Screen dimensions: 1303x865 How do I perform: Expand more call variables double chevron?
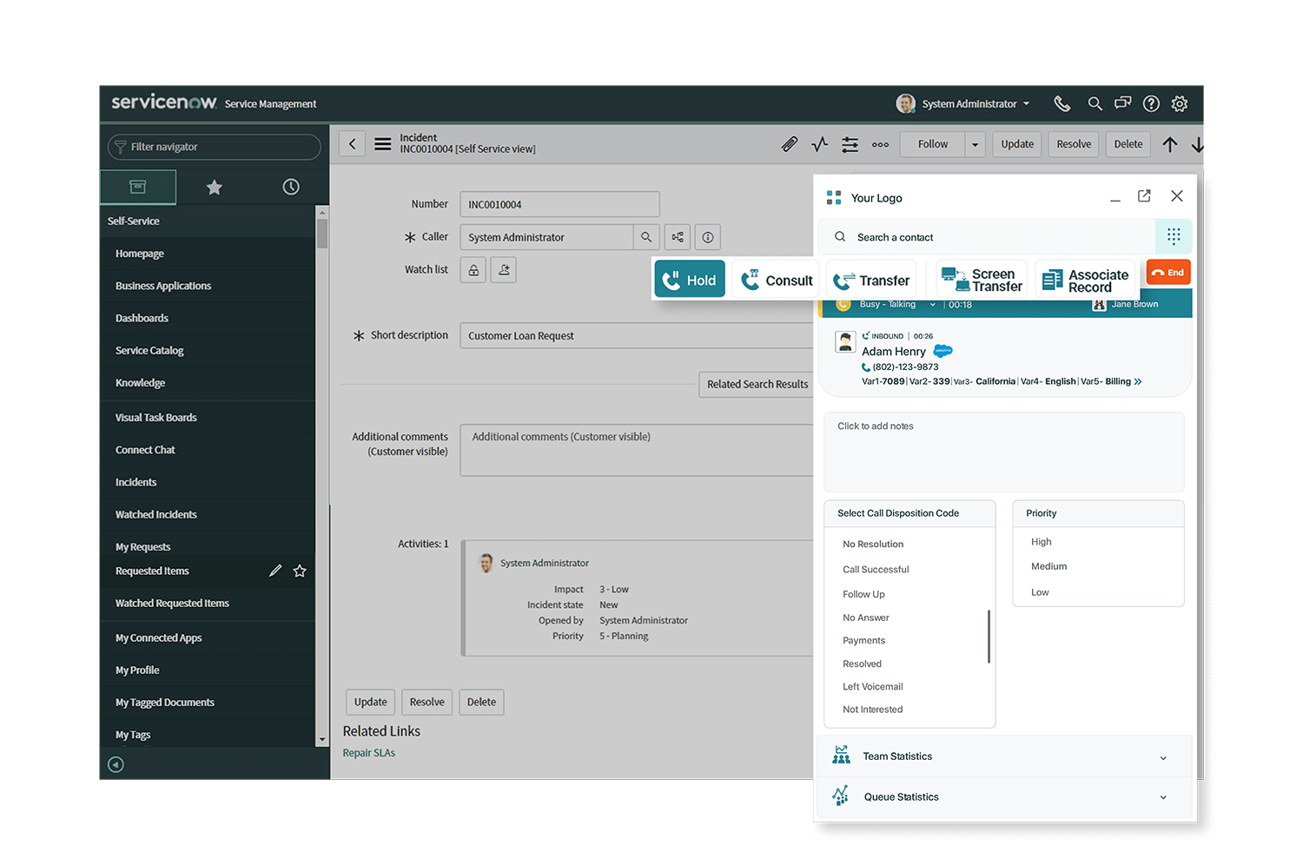[1138, 381]
